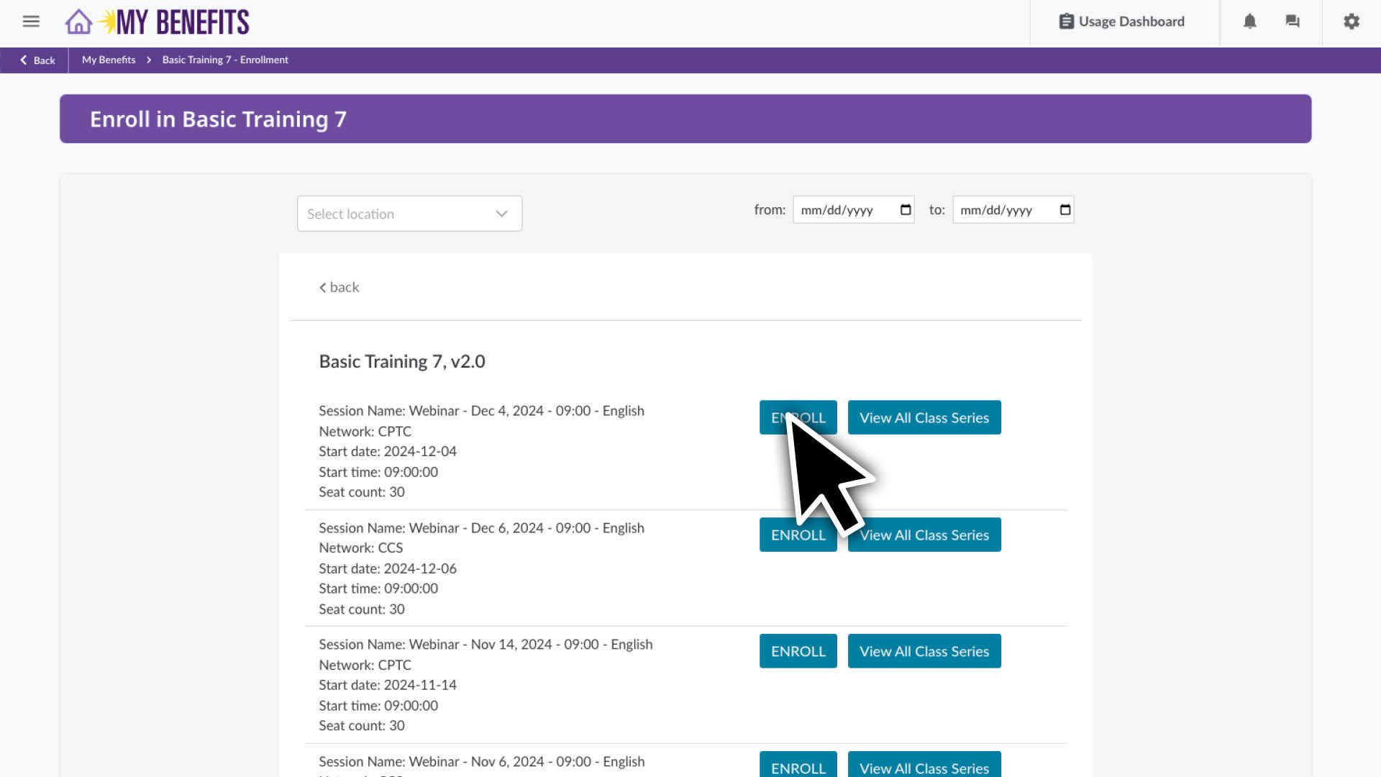
Task: View All Class Series for the Dec 4 session
Action: pos(924,417)
